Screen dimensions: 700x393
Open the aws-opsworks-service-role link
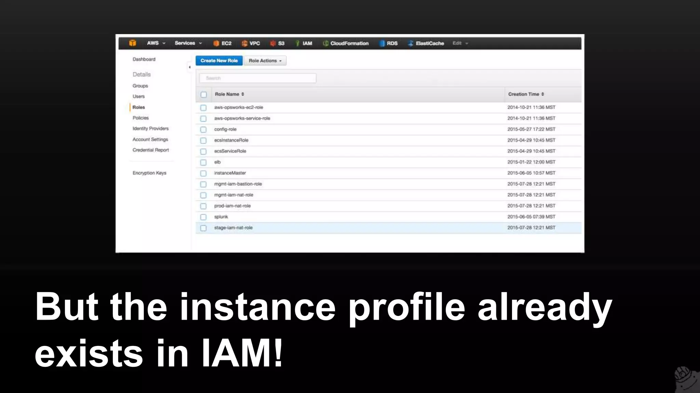click(x=242, y=118)
